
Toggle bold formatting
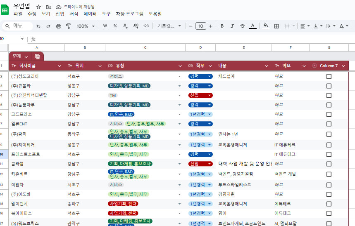click(222, 26)
